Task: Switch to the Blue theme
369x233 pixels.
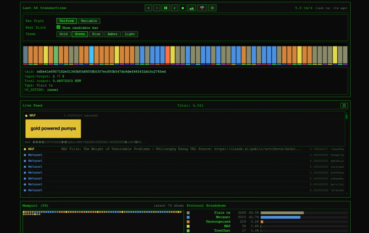Action: click(96, 34)
